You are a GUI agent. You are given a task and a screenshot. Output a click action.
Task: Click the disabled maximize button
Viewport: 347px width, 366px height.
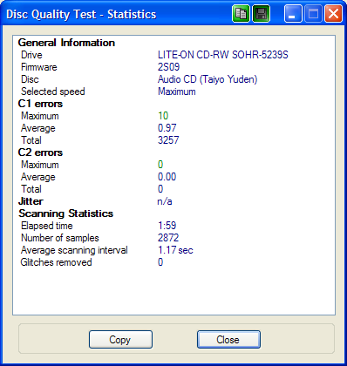313,14
